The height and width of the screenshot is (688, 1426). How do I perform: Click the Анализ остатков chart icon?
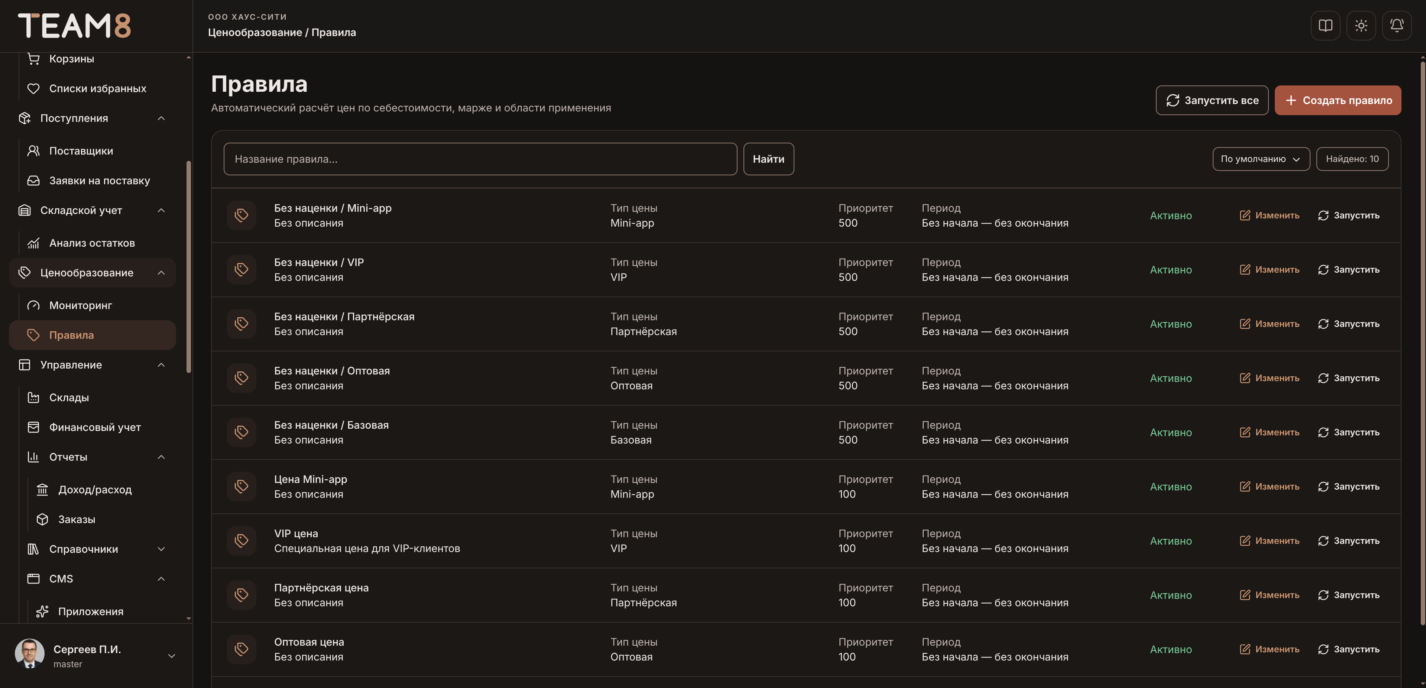tap(34, 243)
